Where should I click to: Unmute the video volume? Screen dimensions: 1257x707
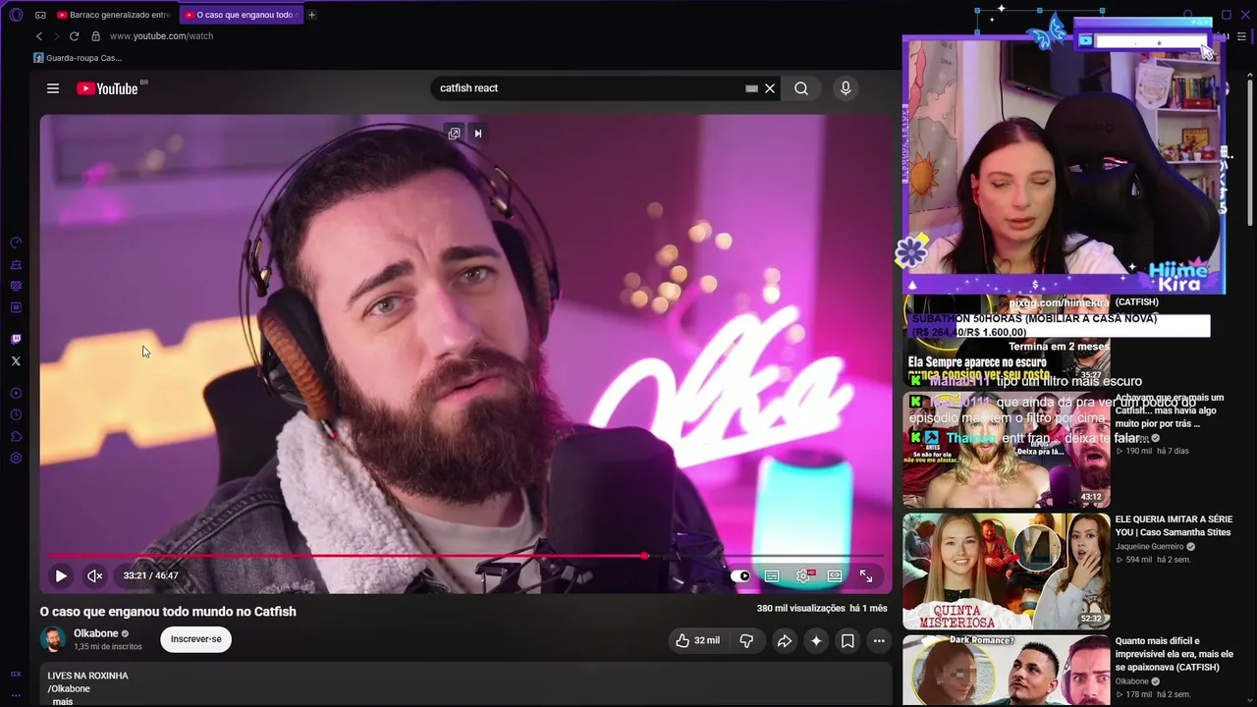pyautogui.click(x=95, y=576)
